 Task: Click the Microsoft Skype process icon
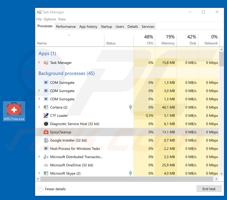tap(46, 173)
